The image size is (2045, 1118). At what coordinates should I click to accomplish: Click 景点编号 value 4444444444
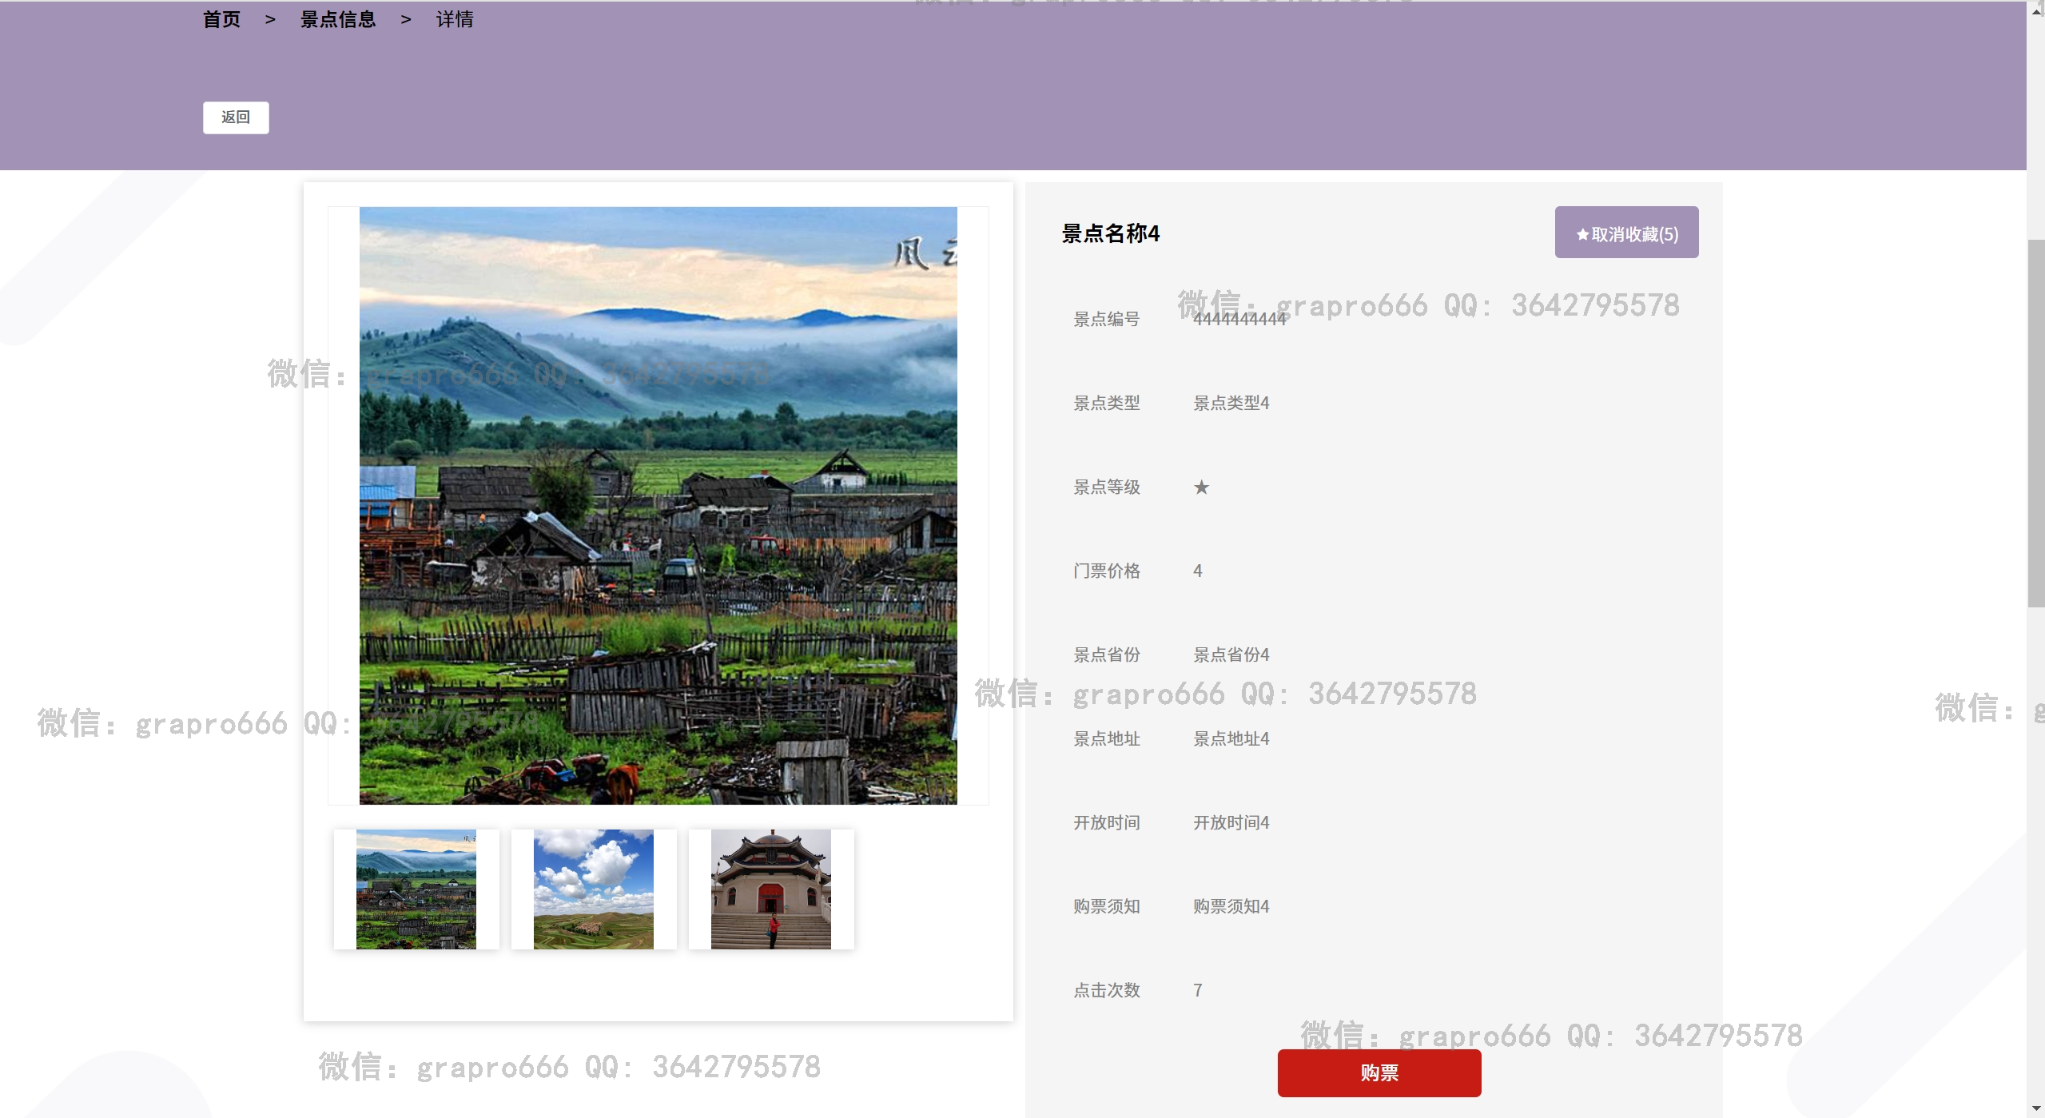1239,320
